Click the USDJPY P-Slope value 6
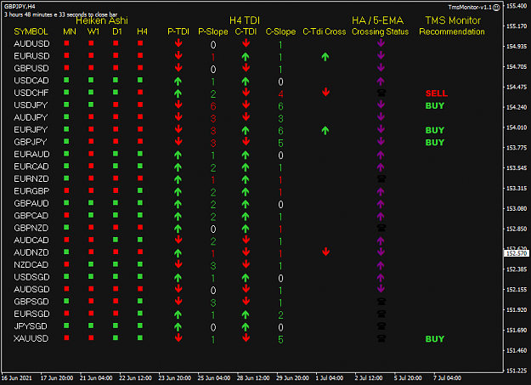 (213, 106)
